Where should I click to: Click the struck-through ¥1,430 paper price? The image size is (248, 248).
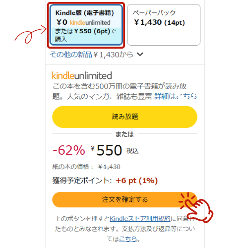(x=109, y=167)
